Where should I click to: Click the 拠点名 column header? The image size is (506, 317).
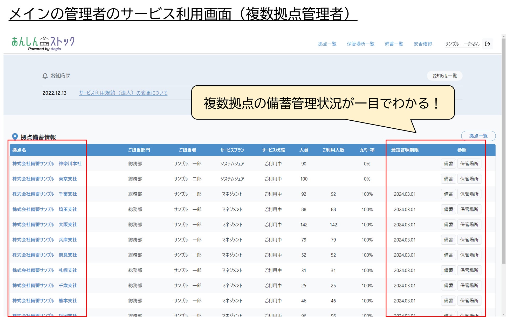point(19,150)
